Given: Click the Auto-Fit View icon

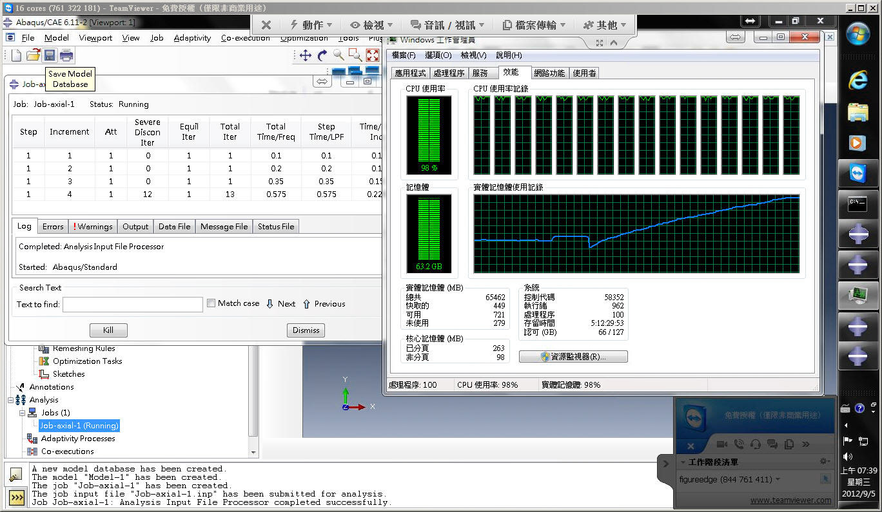Looking at the screenshot, I should pos(373,55).
